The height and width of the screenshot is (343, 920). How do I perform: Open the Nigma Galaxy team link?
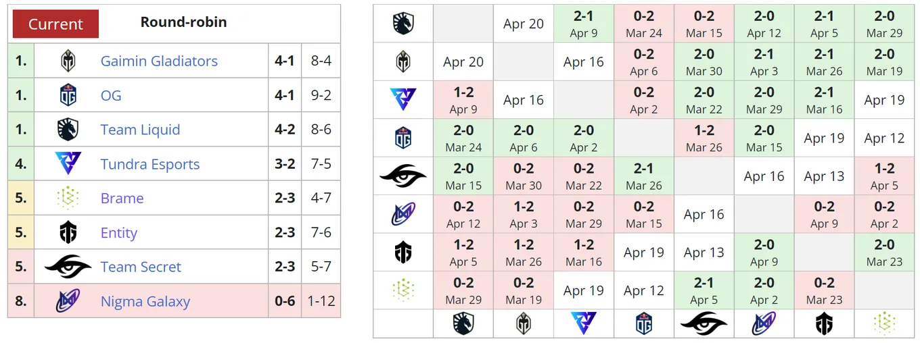click(x=145, y=301)
